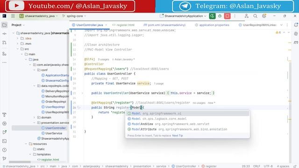299x168 pixels.
Task: Select Model ch.qos.logback completion
Action: tap(187, 119)
